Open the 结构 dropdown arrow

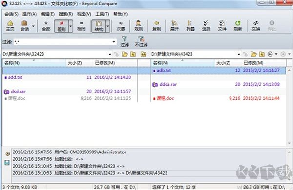pyautogui.click(x=108, y=26)
